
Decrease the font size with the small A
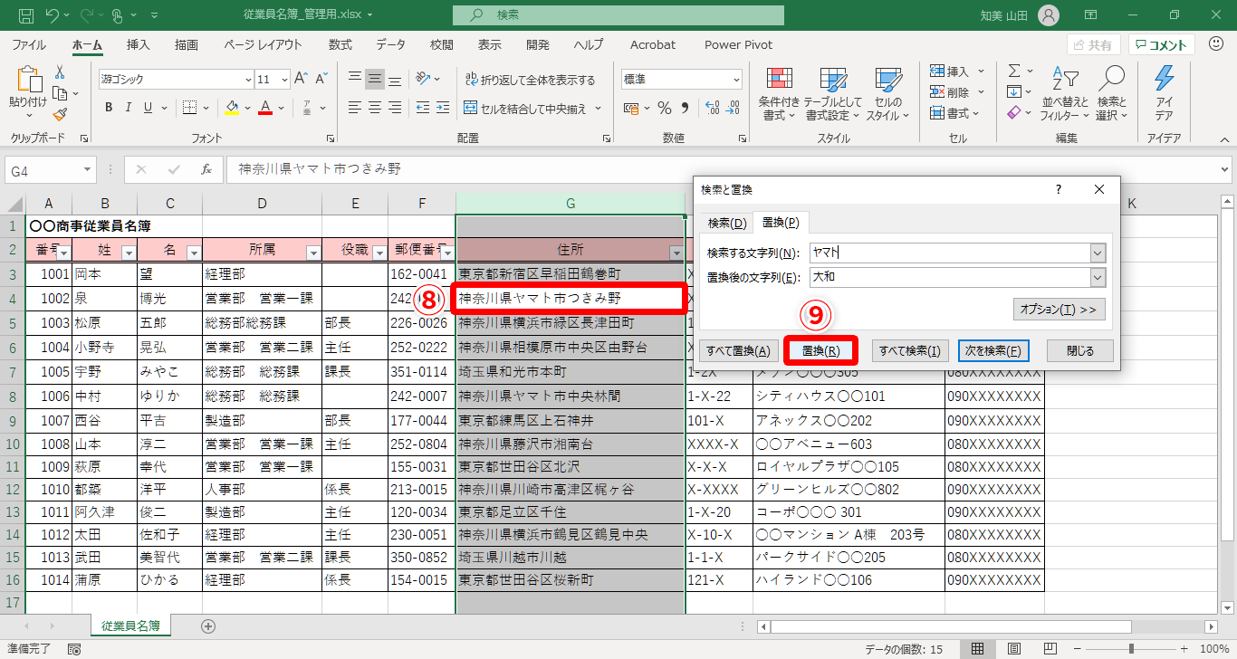321,79
